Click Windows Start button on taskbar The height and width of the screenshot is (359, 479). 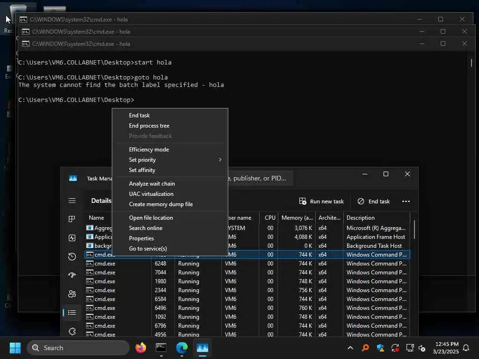15,348
